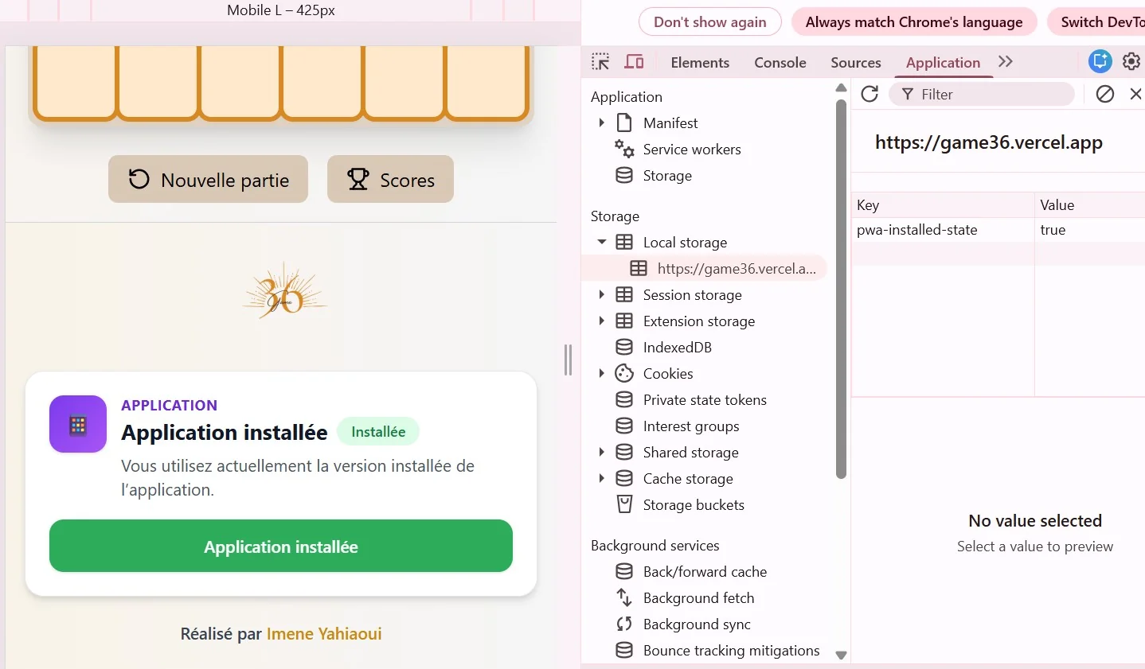Click the 36 game logo
This screenshot has height=669, width=1145.
[284, 292]
